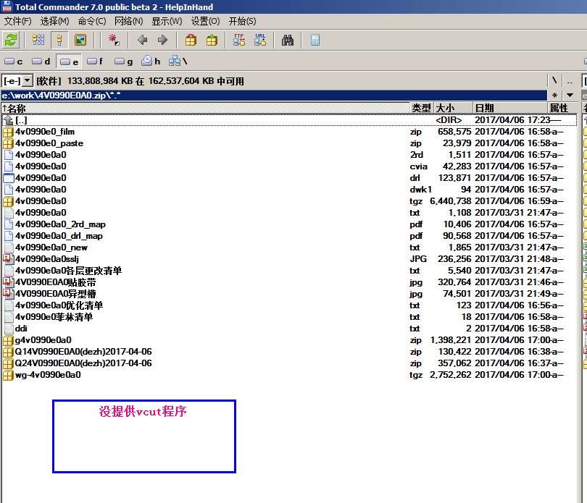Select the 4V0990E0A0异型槽 jpg image

point(289,294)
